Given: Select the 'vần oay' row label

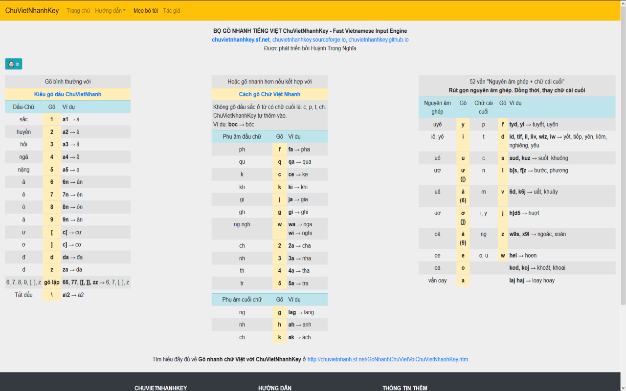Looking at the screenshot, I should click(x=438, y=281).
